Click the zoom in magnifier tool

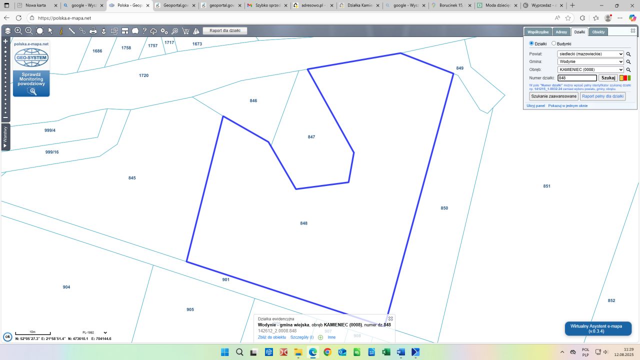click(x=18, y=31)
